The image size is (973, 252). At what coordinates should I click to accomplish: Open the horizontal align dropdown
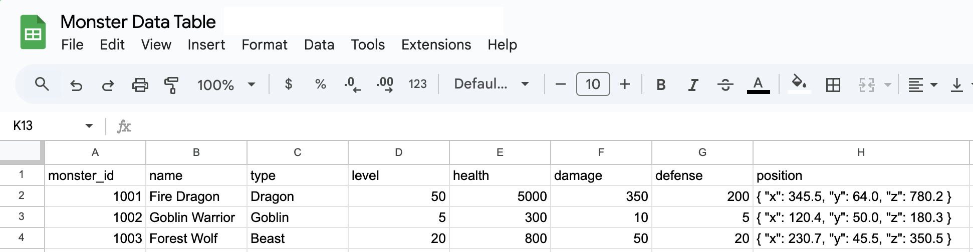coord(922,85)
